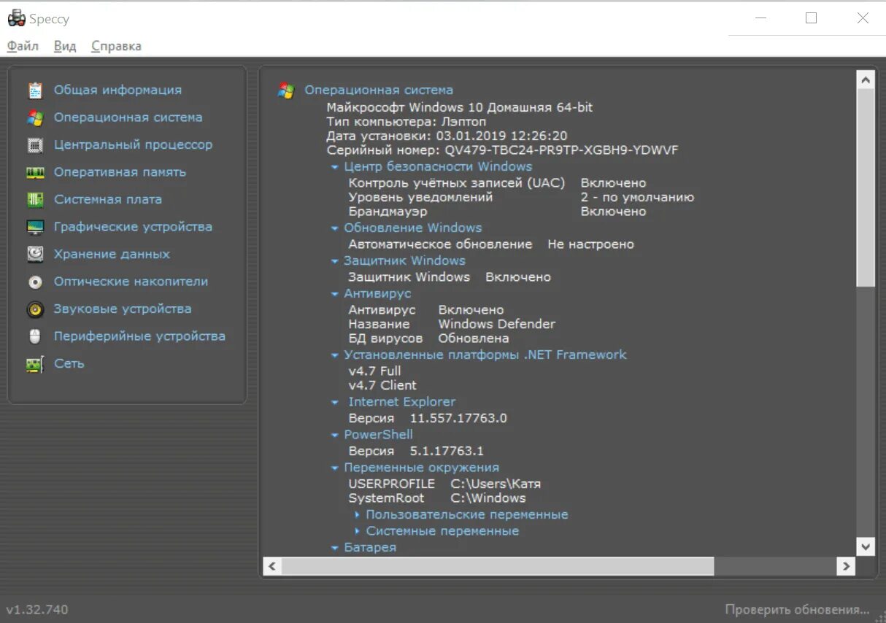Select Оптические накопители in the sidebar
Viewport: 886px width, 623px height.
click(x=131, y=282)
